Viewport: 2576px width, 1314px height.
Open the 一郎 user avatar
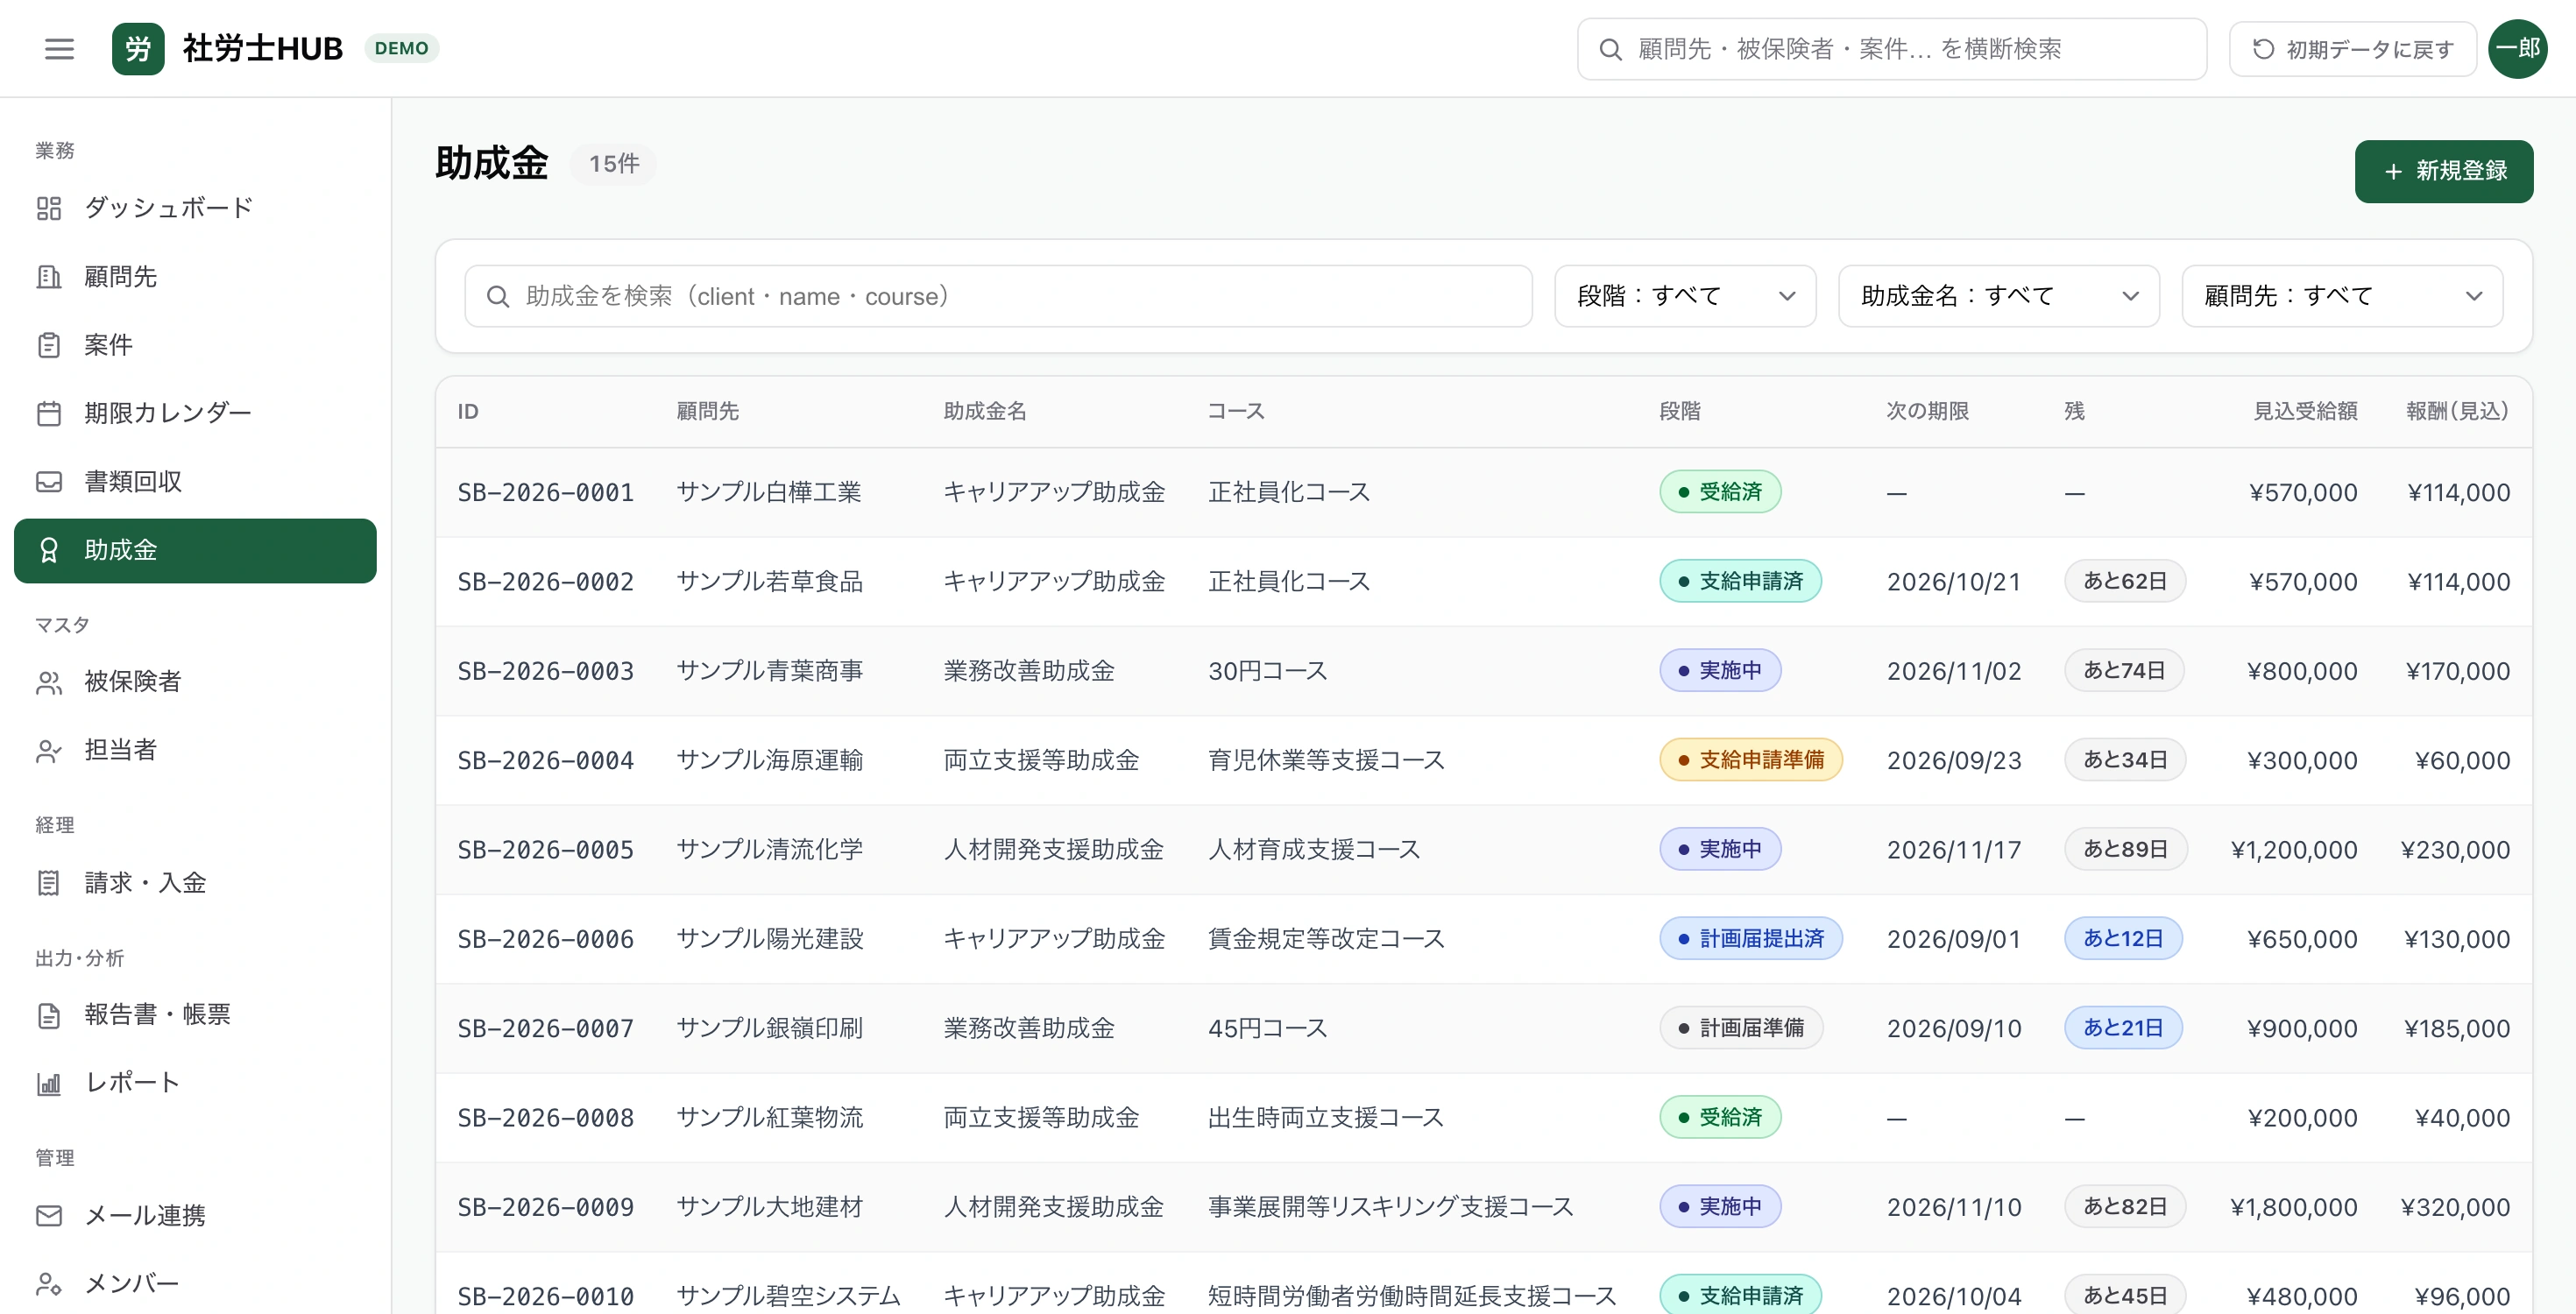tap(2518, 48)
